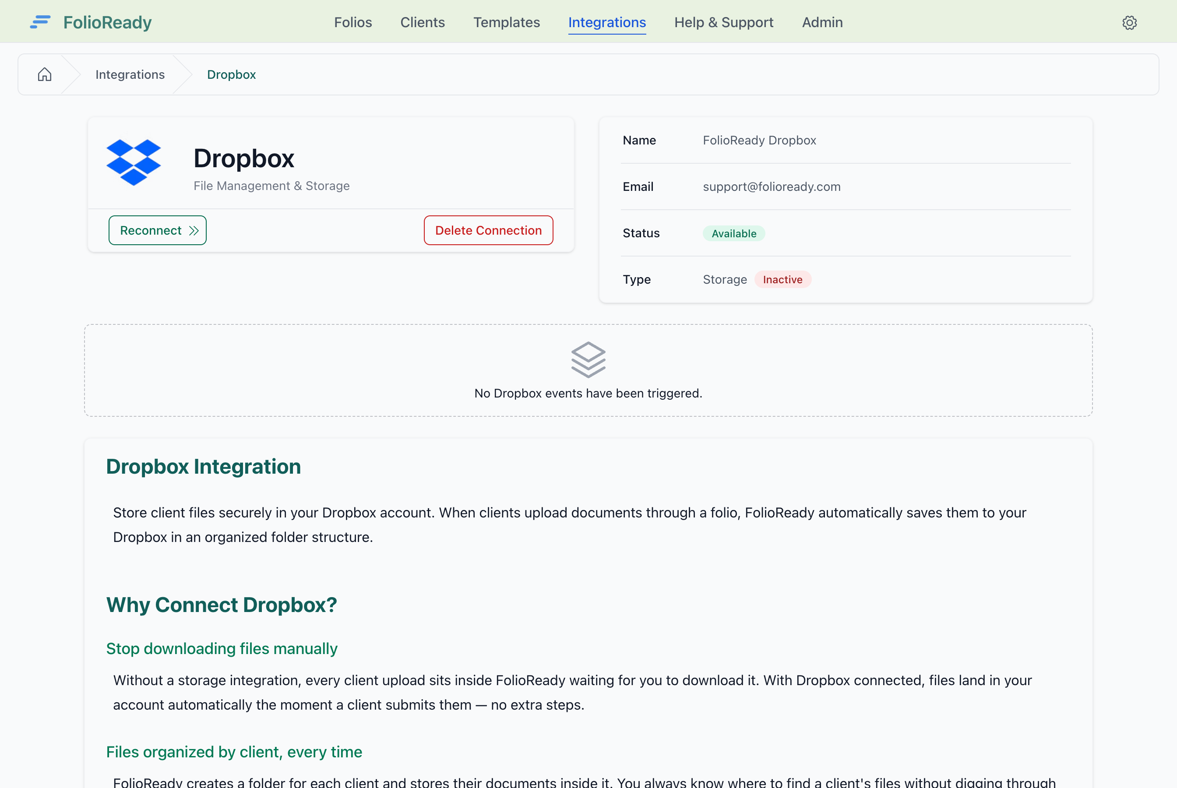This screenshot has height=788, width=1177.
Task: Click the Why Connect Dropbox? heading
Action: tap(222, 605)
